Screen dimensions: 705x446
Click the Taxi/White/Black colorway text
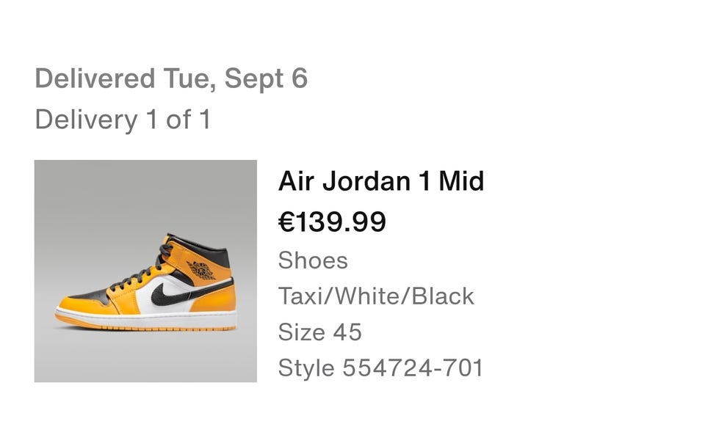(x=376, y=296)
